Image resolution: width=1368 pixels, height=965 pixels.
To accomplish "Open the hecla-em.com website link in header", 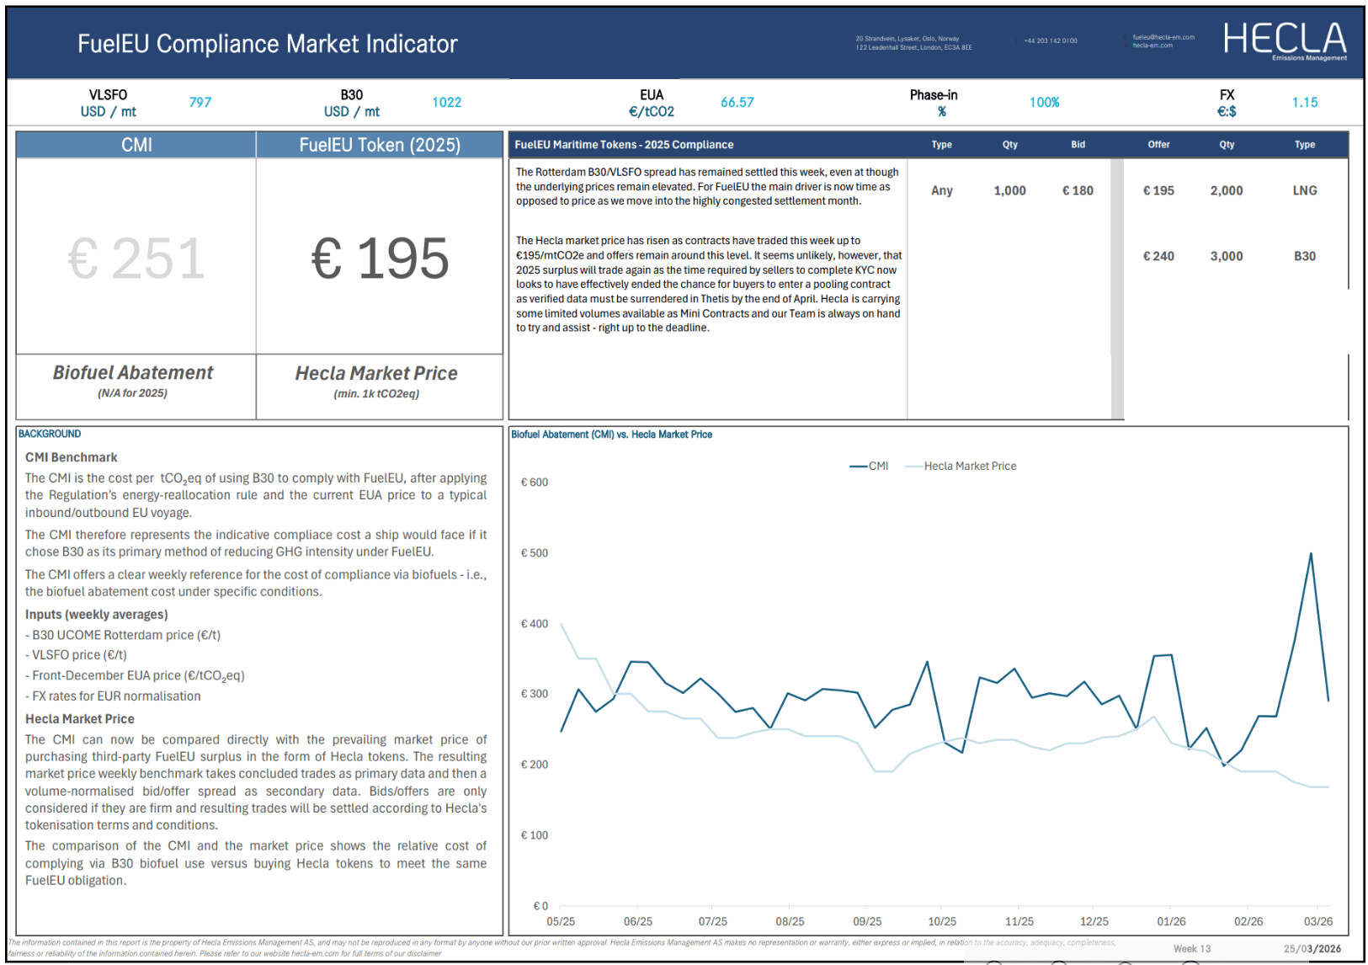I will [1152, 45].
